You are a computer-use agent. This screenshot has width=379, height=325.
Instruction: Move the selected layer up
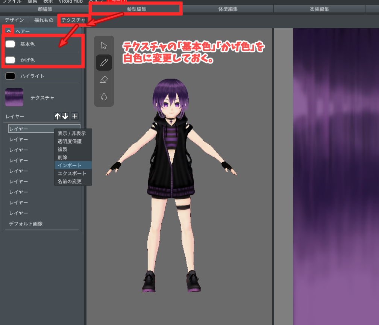tap(57, 116)
